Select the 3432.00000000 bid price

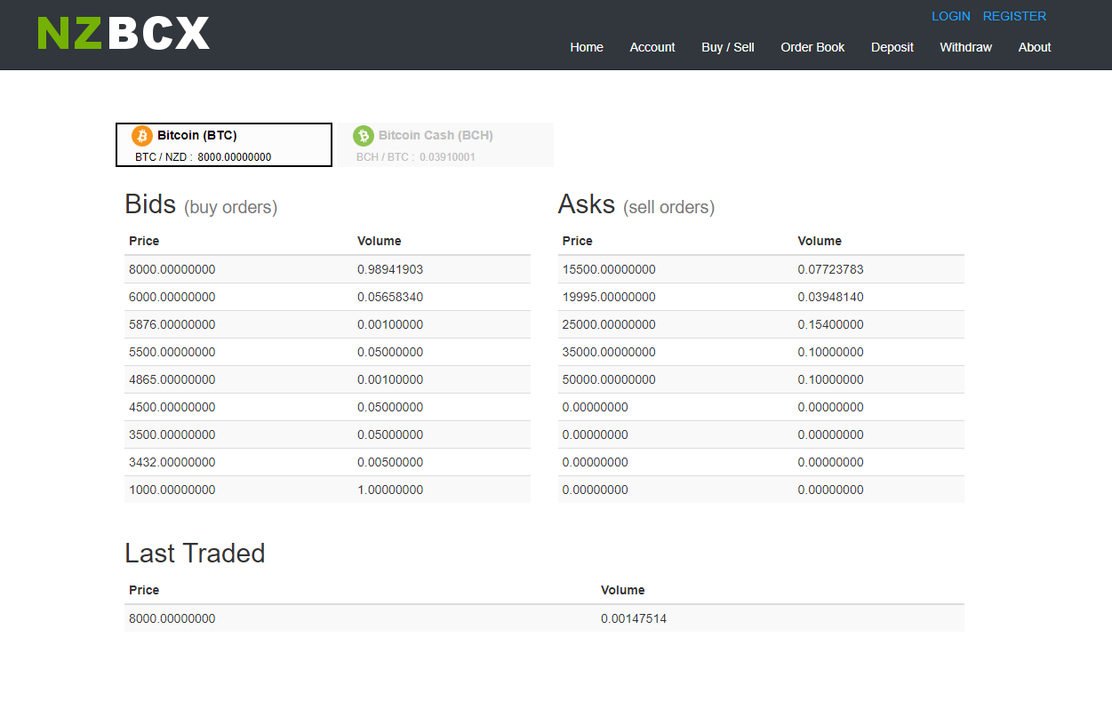[x=172, y=462]
